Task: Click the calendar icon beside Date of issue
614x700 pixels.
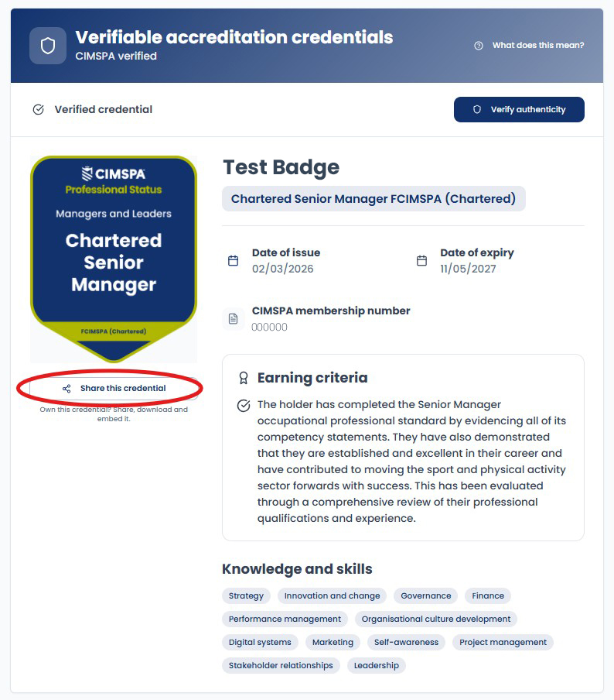Action: coord(234,261)
